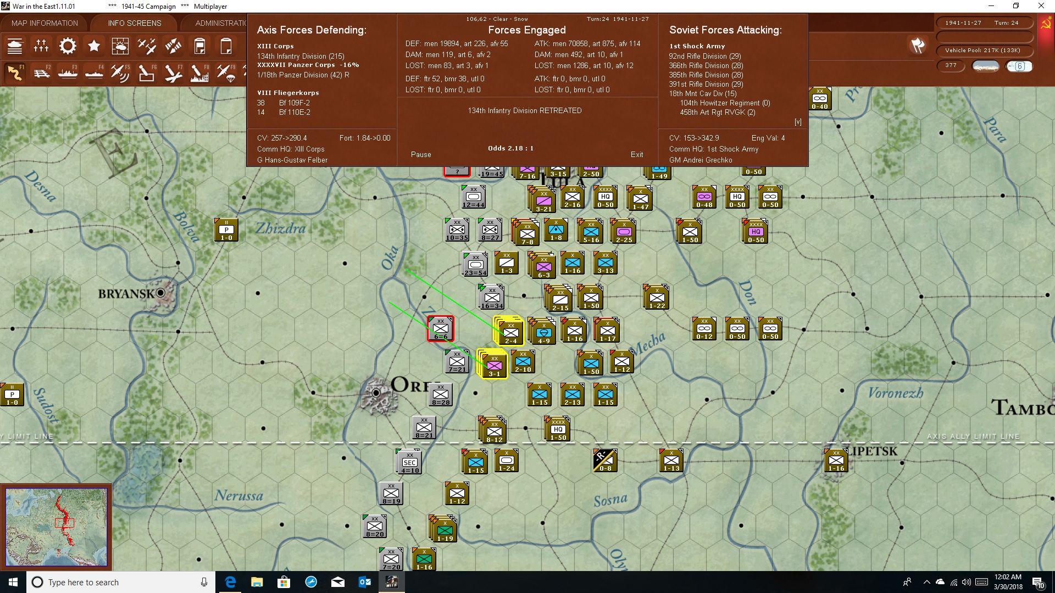Select the magenta XXXX HQ counter 0-50
1055x593 pixels.
coord(756,231)
